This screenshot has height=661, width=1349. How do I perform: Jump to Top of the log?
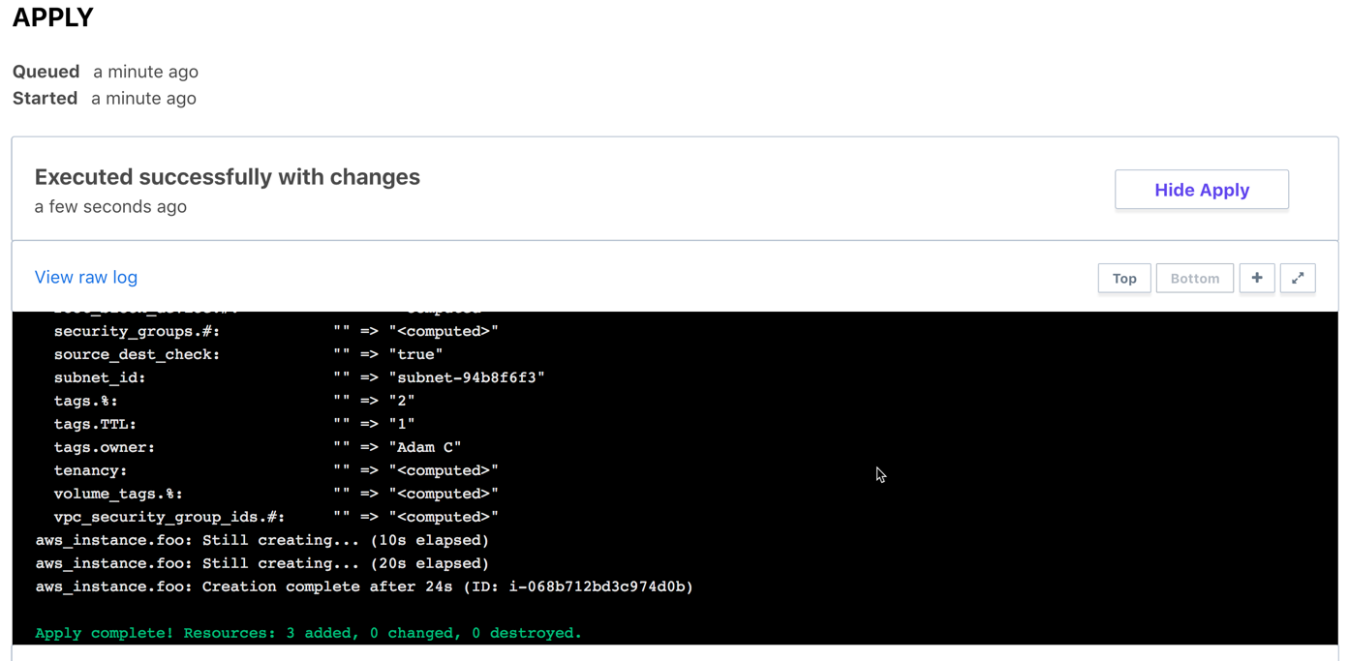tap(1123, 279)
